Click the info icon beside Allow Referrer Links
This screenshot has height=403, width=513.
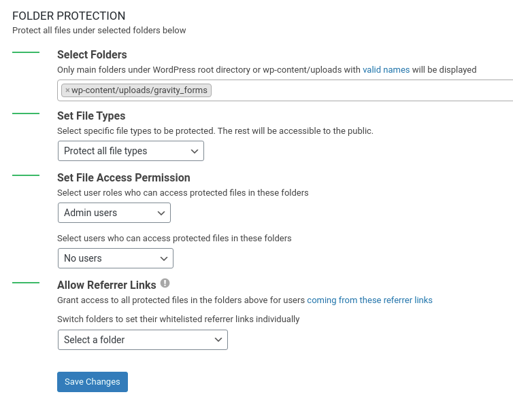pos(165,283)
